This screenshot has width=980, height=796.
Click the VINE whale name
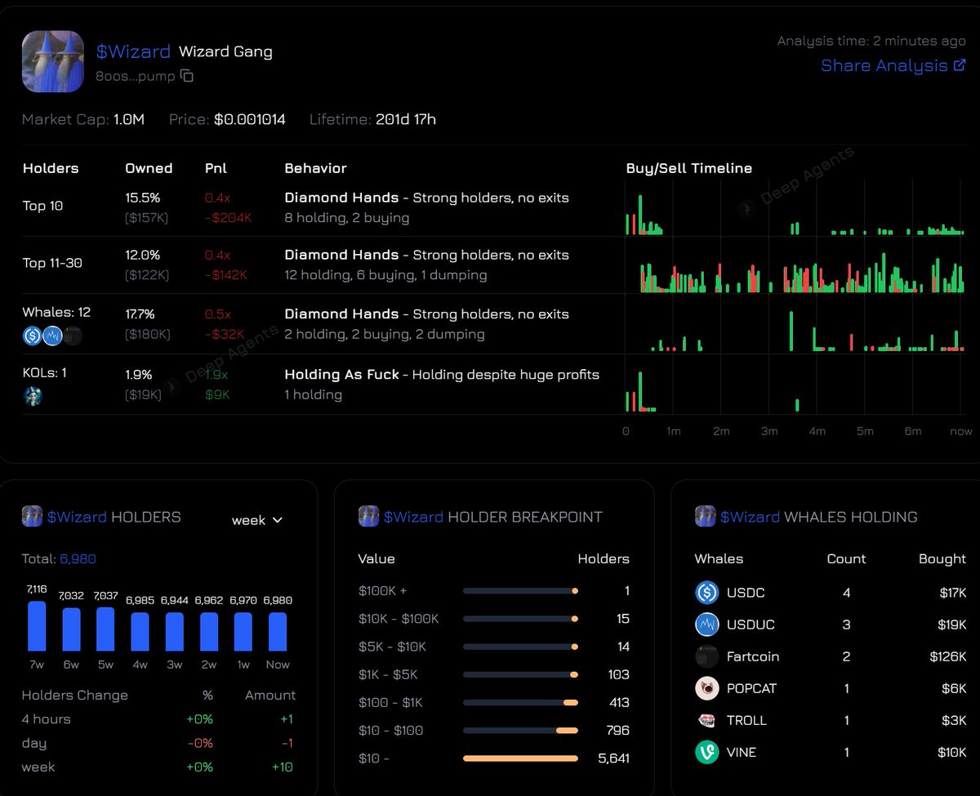(x=742, y=752)
